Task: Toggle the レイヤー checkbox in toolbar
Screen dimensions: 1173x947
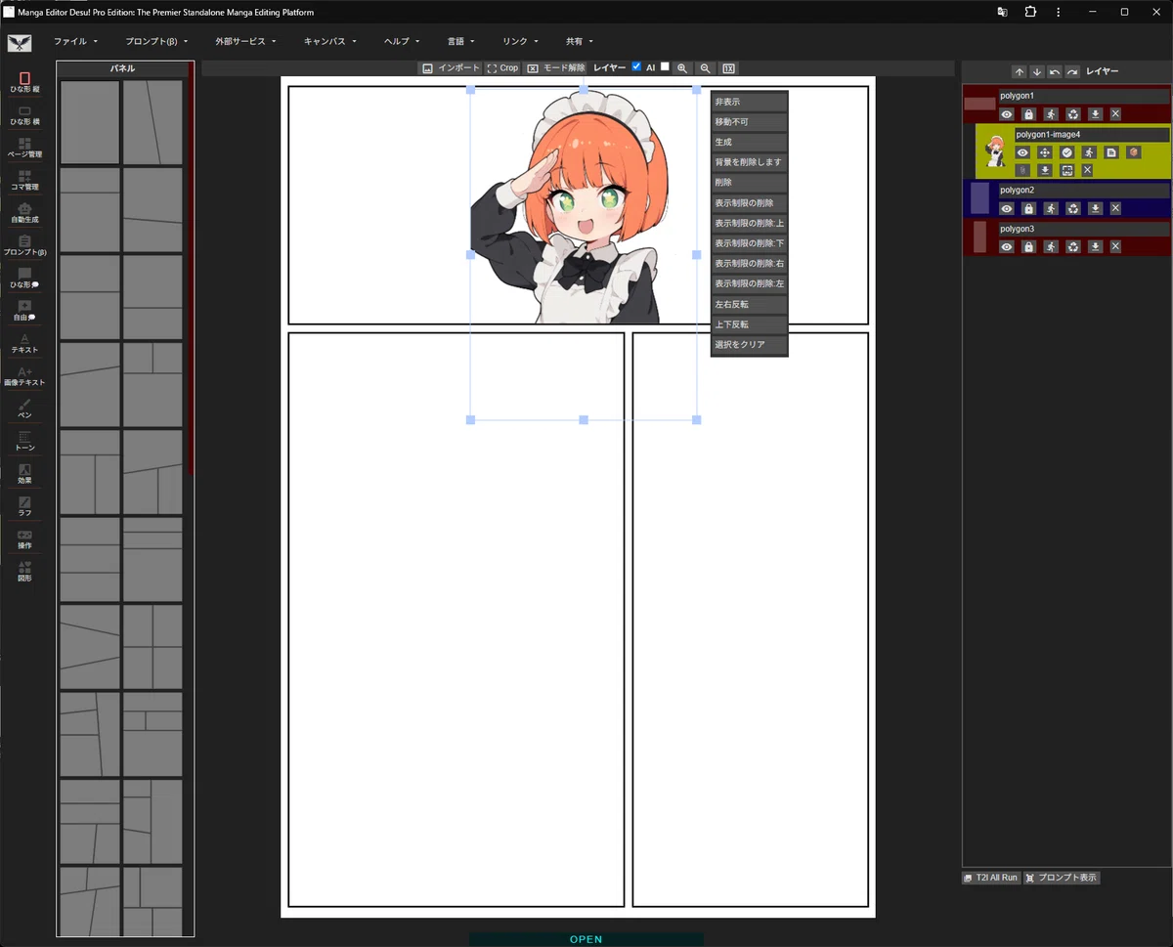Action: pyautogui.click(x=636, y=66)
